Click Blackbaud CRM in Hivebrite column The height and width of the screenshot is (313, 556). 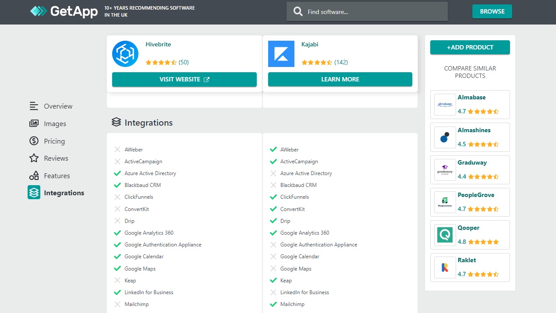[142, 185]
